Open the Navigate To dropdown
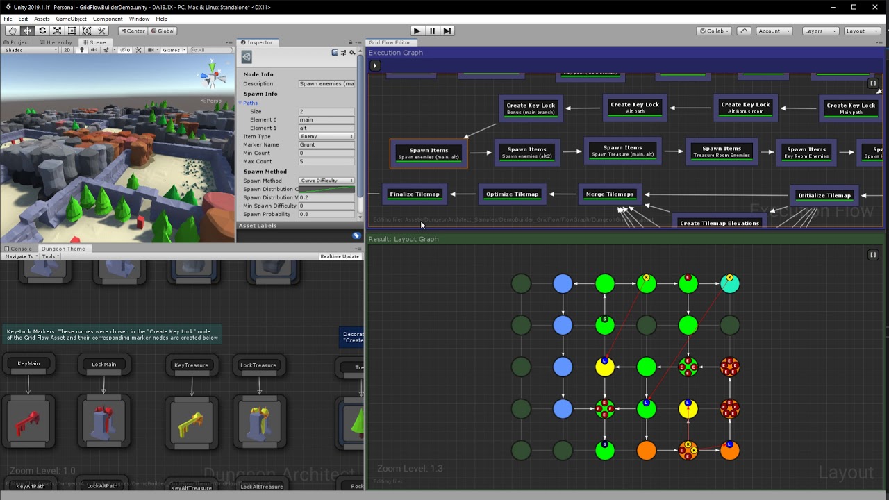The height and width of the screenshot is (500, 889). [19, 256]
